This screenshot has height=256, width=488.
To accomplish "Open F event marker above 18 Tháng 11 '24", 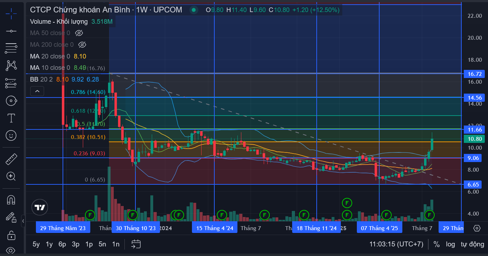I will [304, 215].
